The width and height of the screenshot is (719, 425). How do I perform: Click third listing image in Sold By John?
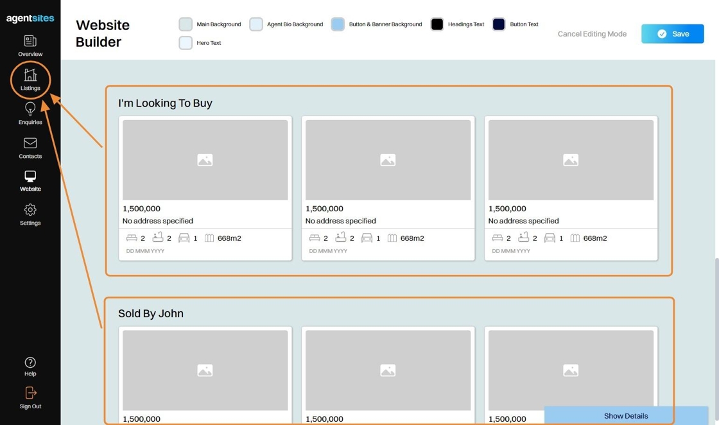(571, 370)
